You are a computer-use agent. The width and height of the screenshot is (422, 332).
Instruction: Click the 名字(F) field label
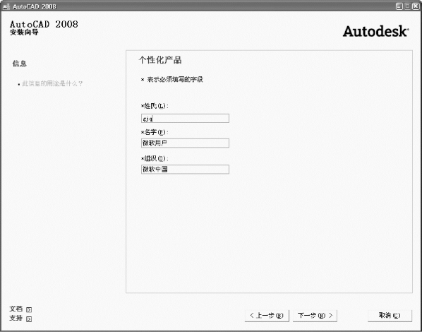(155, 132)
